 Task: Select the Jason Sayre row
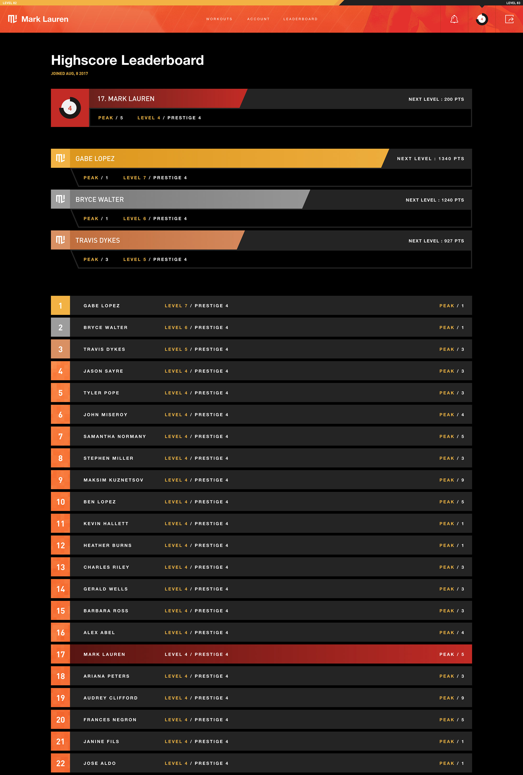coord(261,371)
